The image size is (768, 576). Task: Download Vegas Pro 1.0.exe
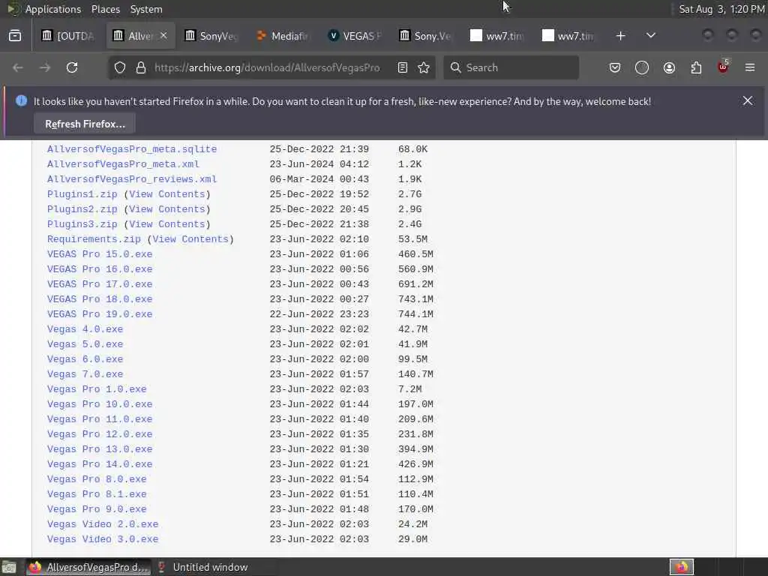[x=97, y=389]
